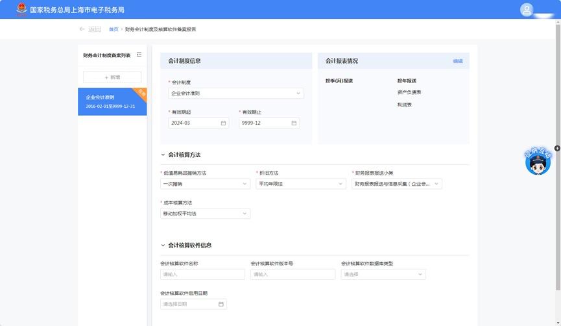
Task: Click the tax bureau emblem logo
Action: click(x=21, y=9)
